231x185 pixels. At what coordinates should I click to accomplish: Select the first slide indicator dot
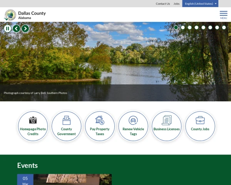pos(176,27)
